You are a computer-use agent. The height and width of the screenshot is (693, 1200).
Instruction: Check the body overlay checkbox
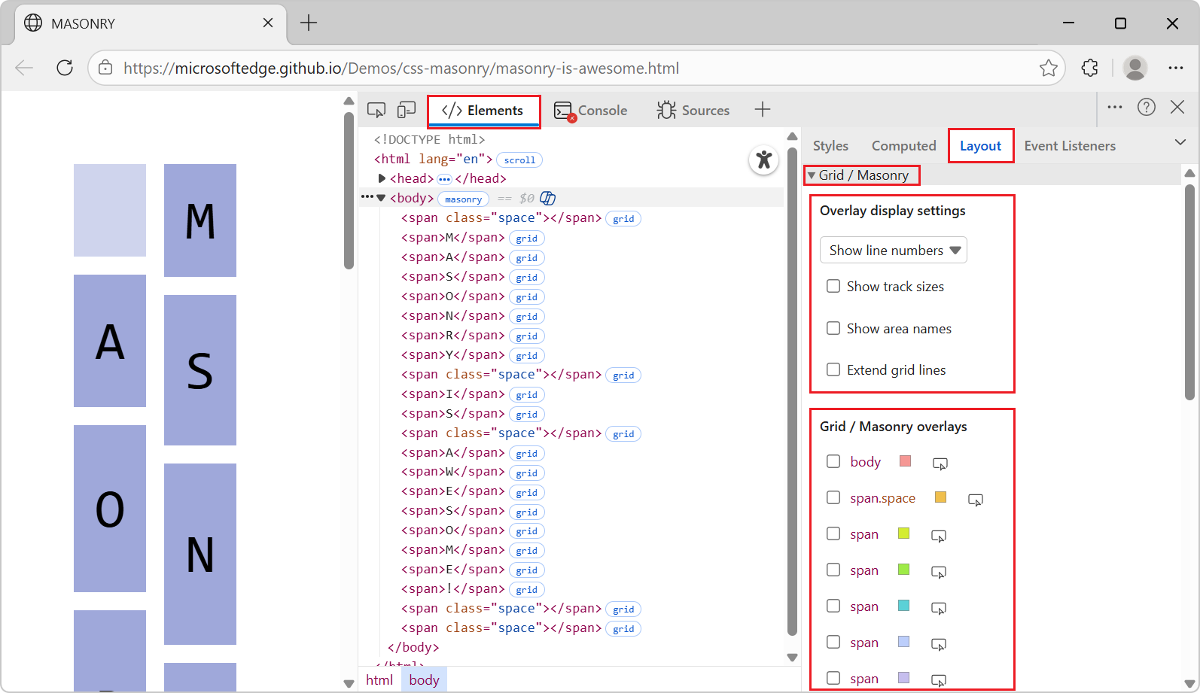point(833,461)
